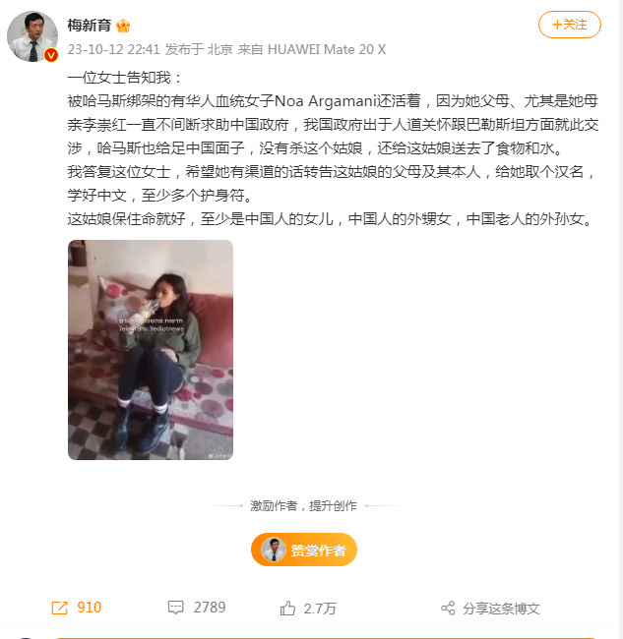Click the 赞赏作者 reward button
The width and height of the screenshot is (623, 639).
tap(304, 550)
